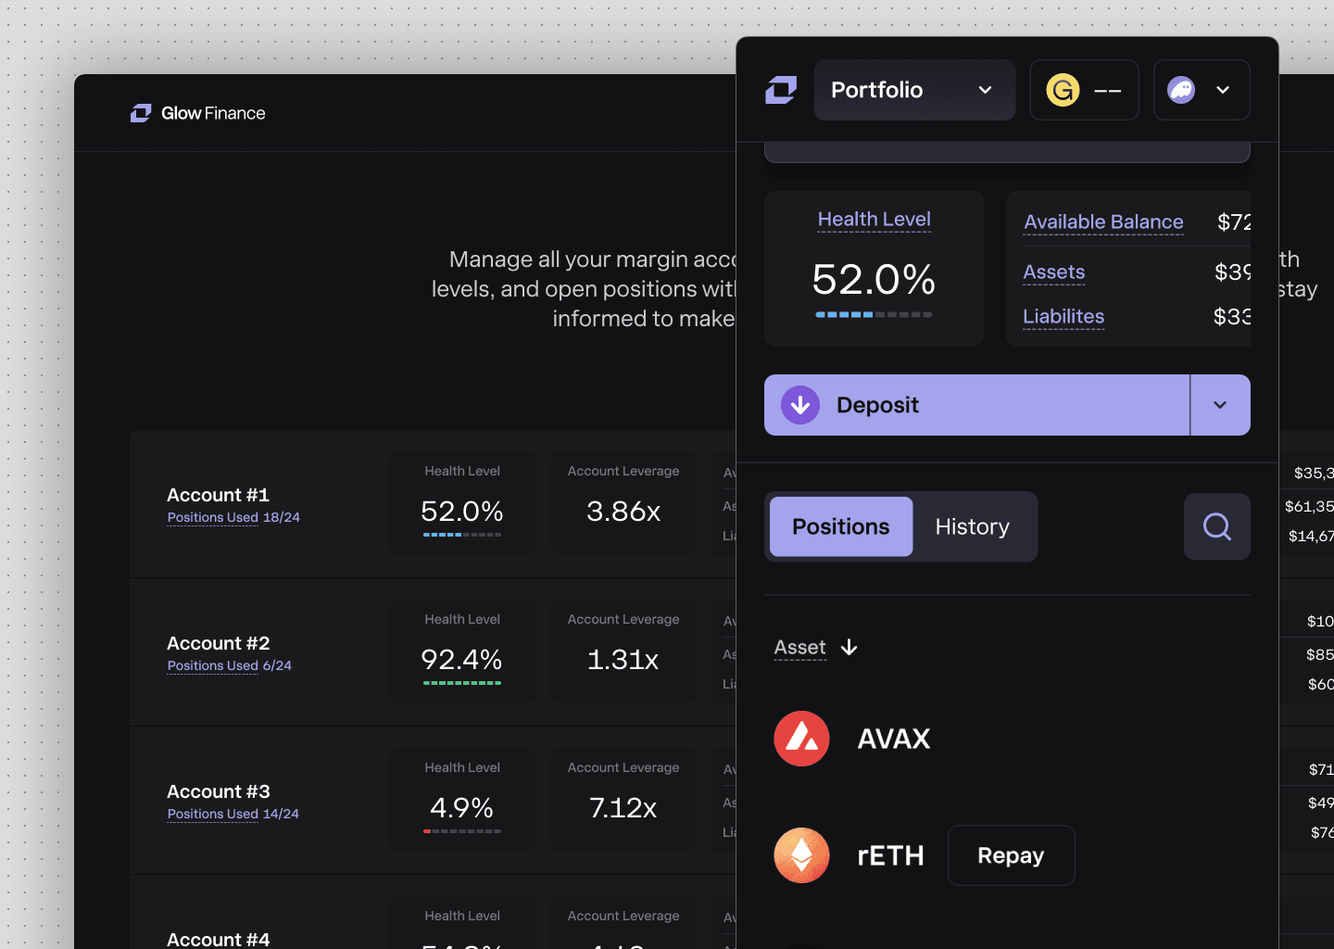Screen dimensions: 1334x949
Task: Click Account #3 red health bar
Action: (462, 831)
